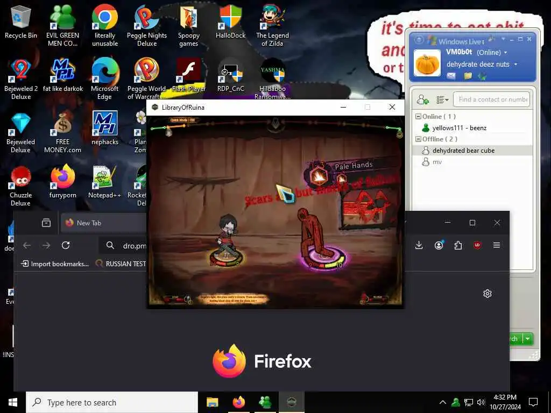Click the Messenger icon beside the sharing folder
Screen dimensions: 551x413
point(482,76)
